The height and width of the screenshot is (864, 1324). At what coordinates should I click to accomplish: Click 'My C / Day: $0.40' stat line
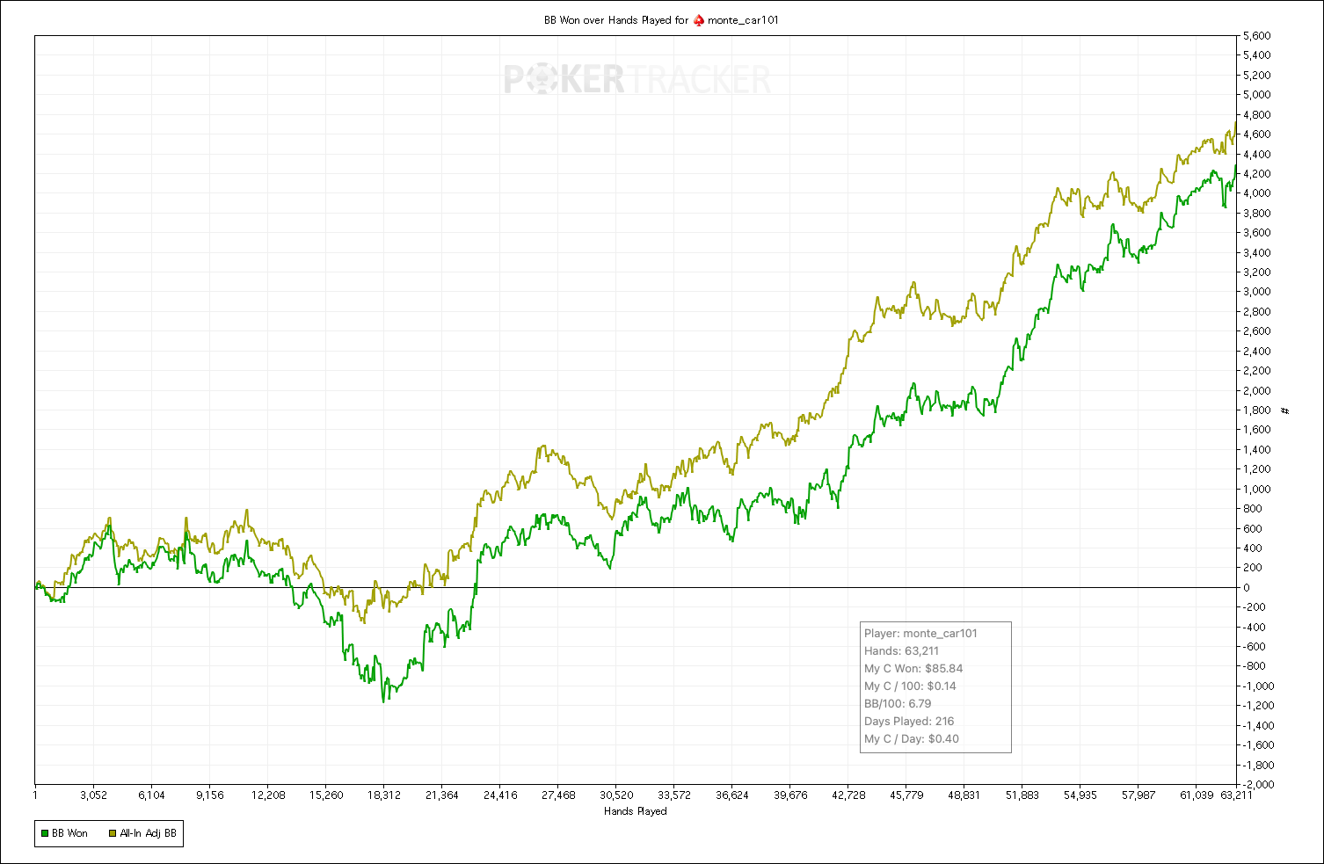tap(912, 739)
